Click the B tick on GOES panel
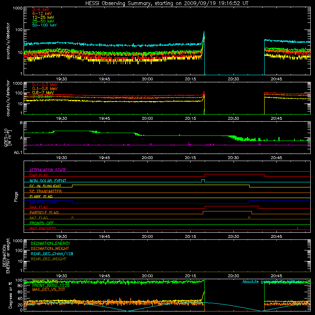315x315 pixels. 21,123
